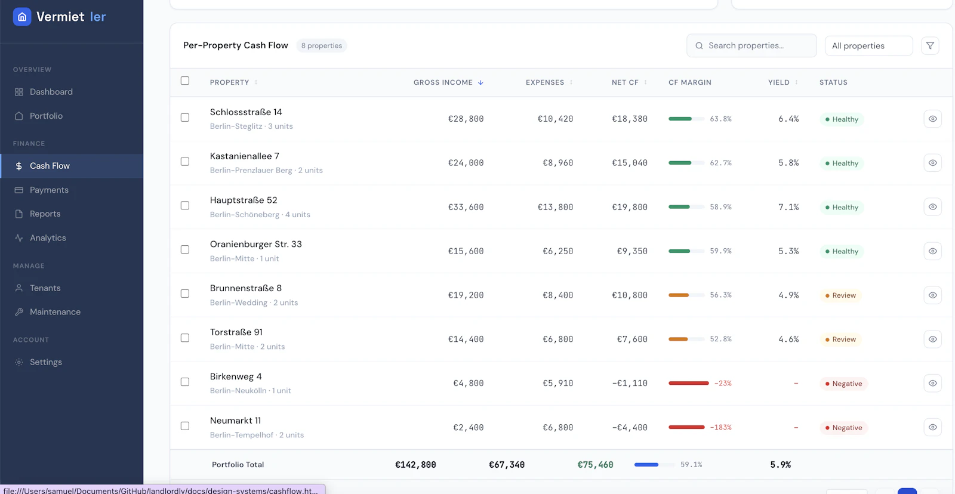
Task: Open Portfolio in the sidebar
Action: coord(72,116)
